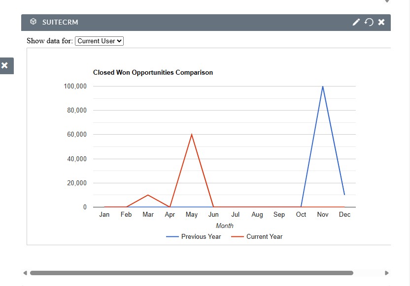Click the horizontal scrollbar left arrow
The width and height of the screenshot is (410, 286).
[x=25, y=273]
